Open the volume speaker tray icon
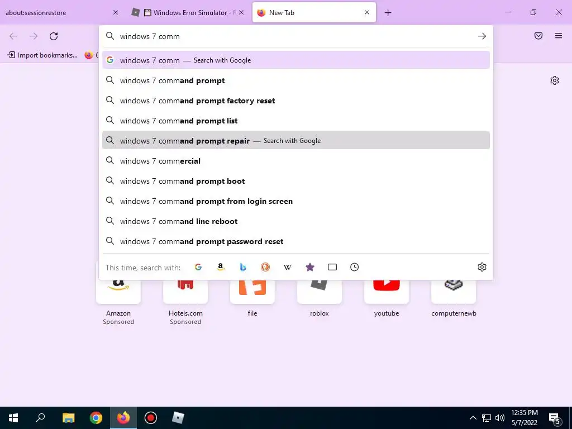Viewport: 572px width, 429px height. [x=500, y=418]
